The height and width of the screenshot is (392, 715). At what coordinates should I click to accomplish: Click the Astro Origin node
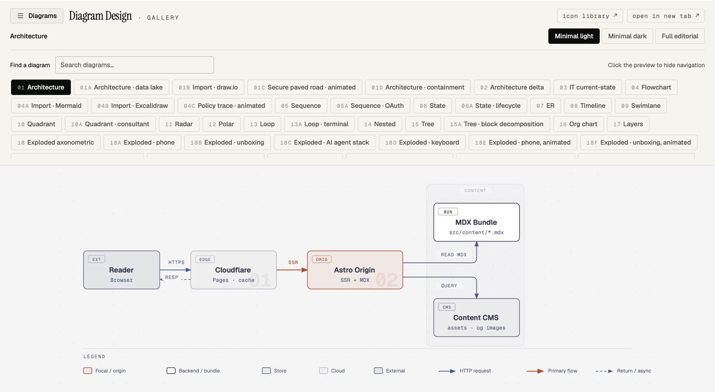355,270
